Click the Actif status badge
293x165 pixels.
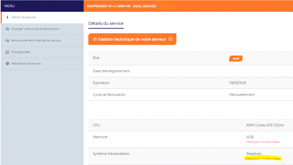point(236,59)
